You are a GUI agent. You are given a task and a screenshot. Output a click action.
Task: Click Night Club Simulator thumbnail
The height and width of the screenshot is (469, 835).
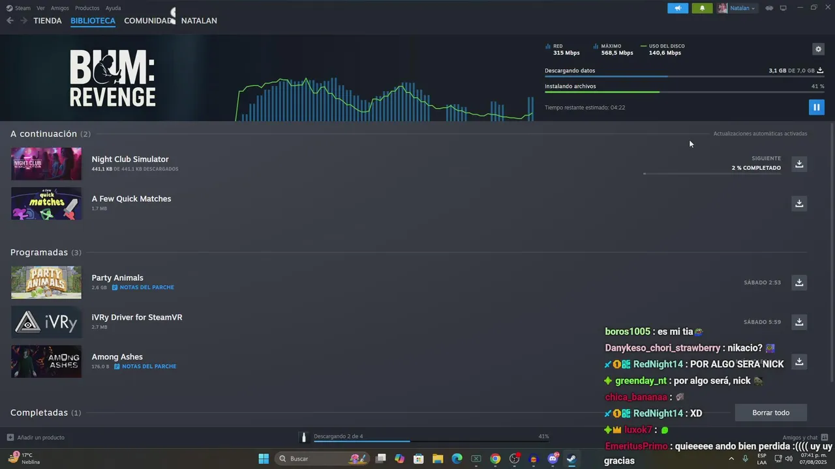click(x=46, y=163)
